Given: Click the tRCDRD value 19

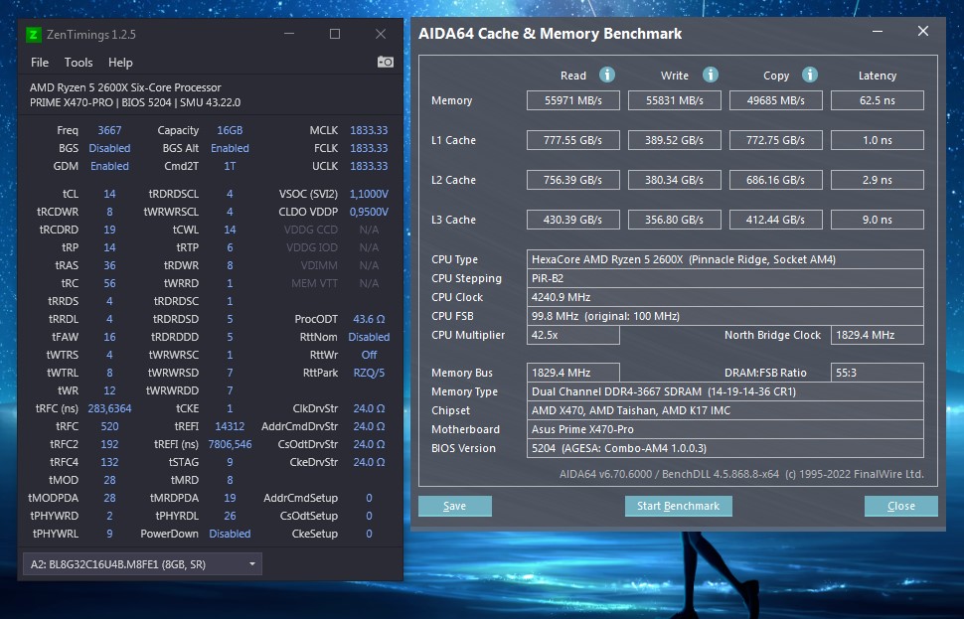Looking at the screenshot, I should coord(109,230).
